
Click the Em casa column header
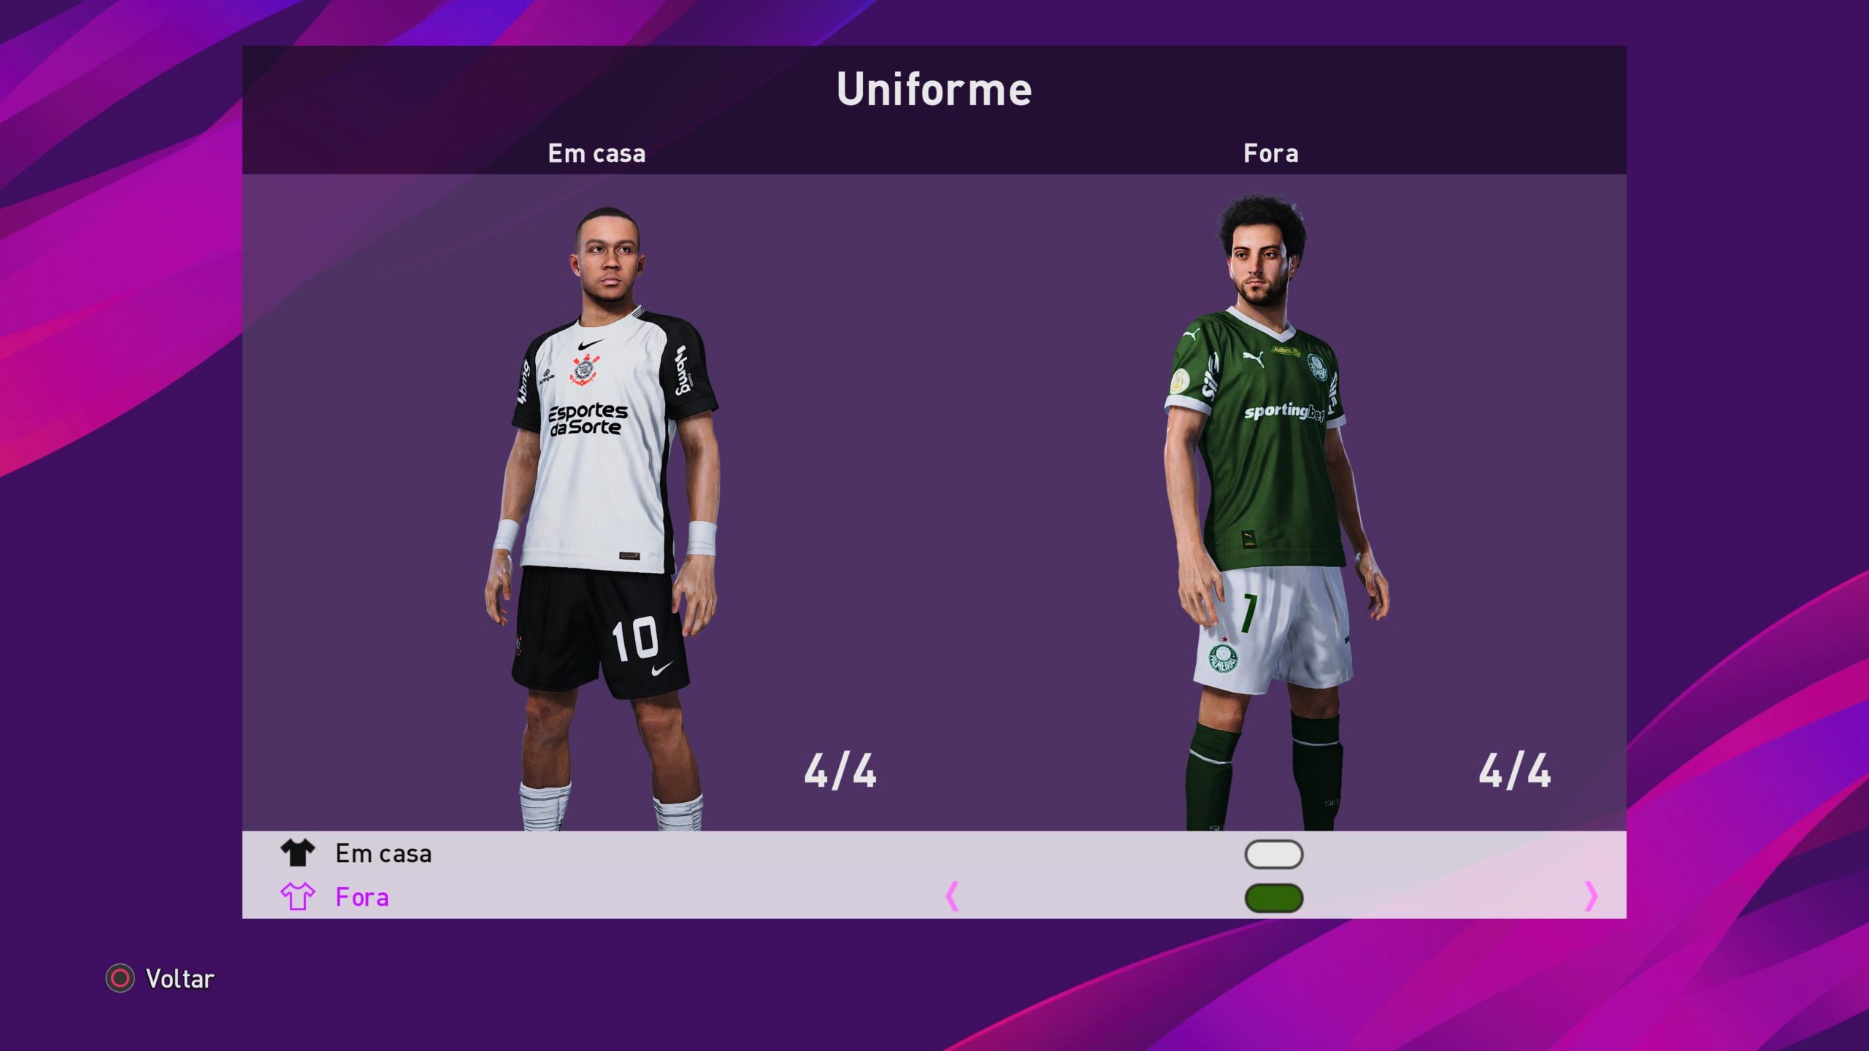[596, 153]
